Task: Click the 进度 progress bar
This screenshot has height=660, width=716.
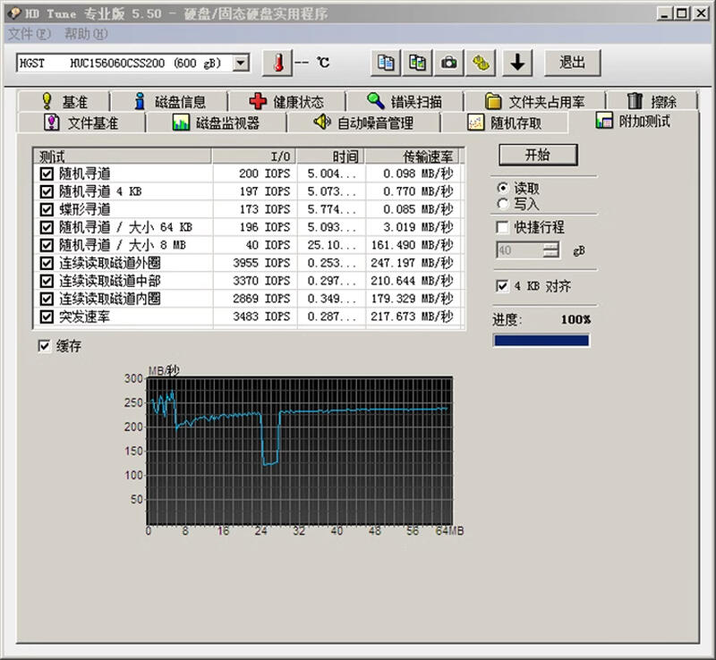Action: [541, 341]
